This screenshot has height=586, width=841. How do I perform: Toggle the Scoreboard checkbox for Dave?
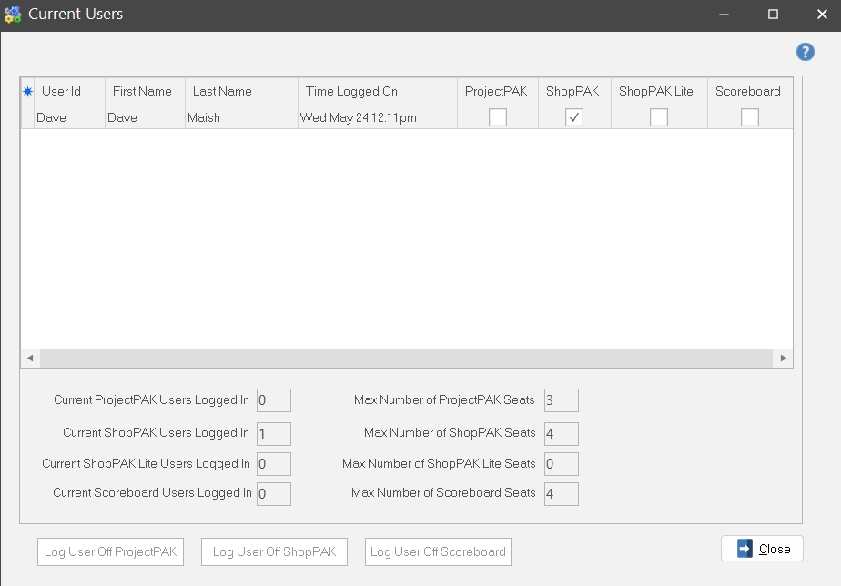click(x=750, y=117)
